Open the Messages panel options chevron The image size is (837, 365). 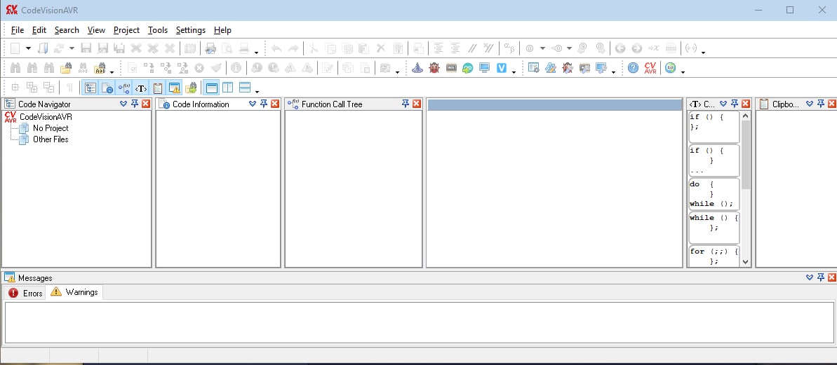[810, 277]
